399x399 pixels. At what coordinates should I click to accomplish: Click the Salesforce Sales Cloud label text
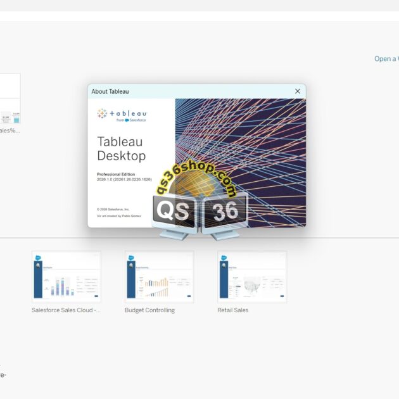pos(66,310)
